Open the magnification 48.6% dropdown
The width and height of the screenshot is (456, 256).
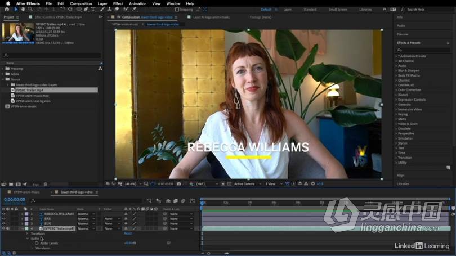tap(133, 183)
